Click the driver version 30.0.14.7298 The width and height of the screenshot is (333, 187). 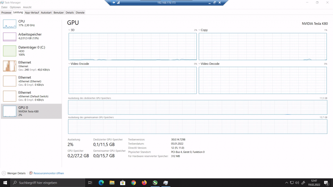click(178, 140)
